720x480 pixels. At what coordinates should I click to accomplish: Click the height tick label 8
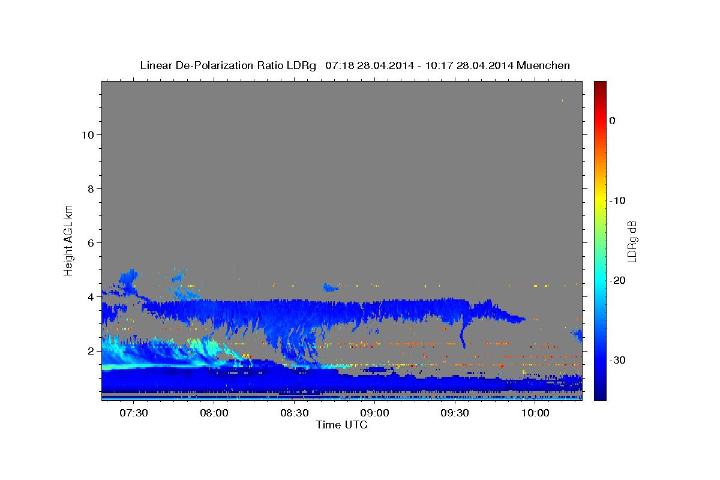coord(89,189)
